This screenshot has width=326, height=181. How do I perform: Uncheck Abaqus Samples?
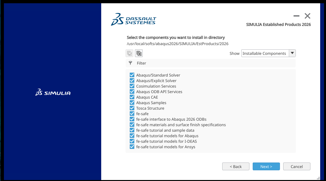[x=132, y=103]
